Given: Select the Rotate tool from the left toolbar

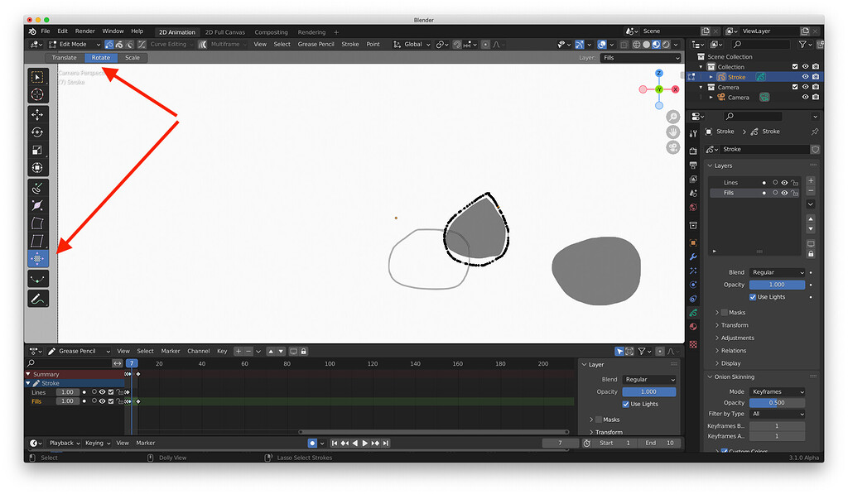Looking at the screenshot, I should [36, 132].
